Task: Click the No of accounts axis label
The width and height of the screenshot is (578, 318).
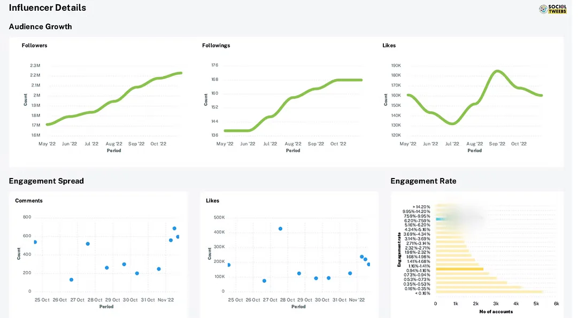Action: pyautogui.click(x=496, y=312)
